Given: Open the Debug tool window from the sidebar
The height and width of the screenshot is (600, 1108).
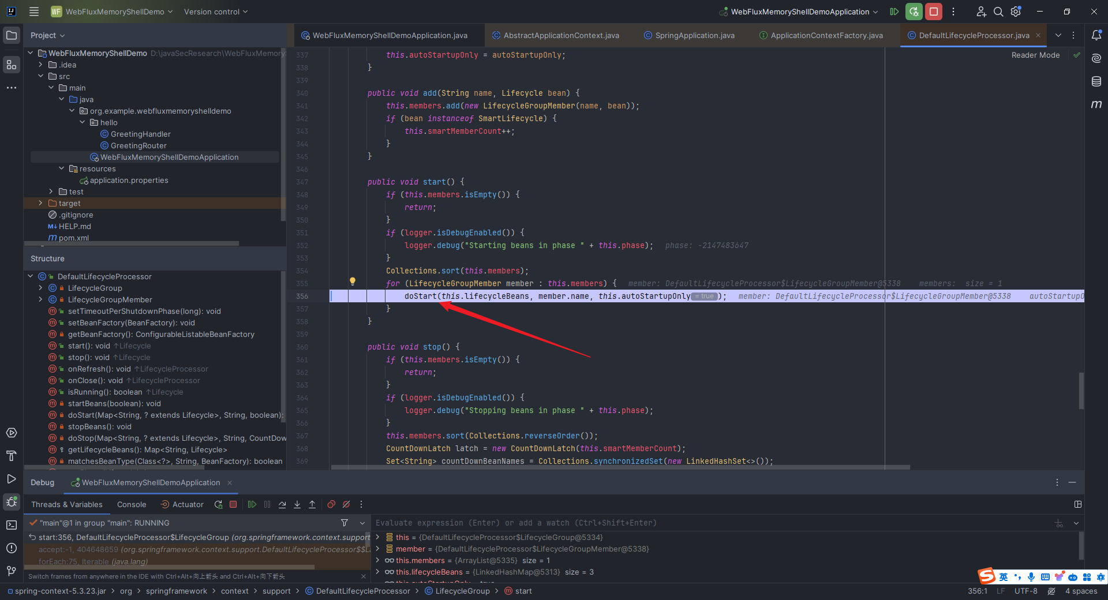Looking at the screenshot, I should coord(12,502).
